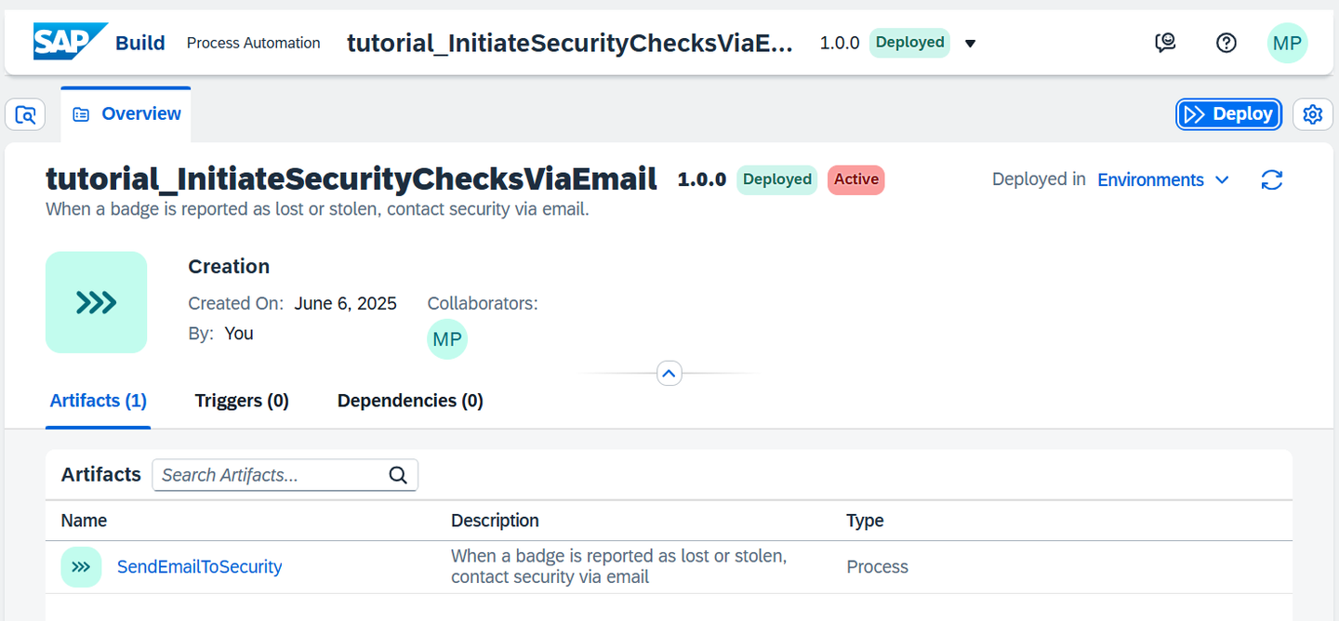Open the MP user avatar menu

coord(1288,43)
